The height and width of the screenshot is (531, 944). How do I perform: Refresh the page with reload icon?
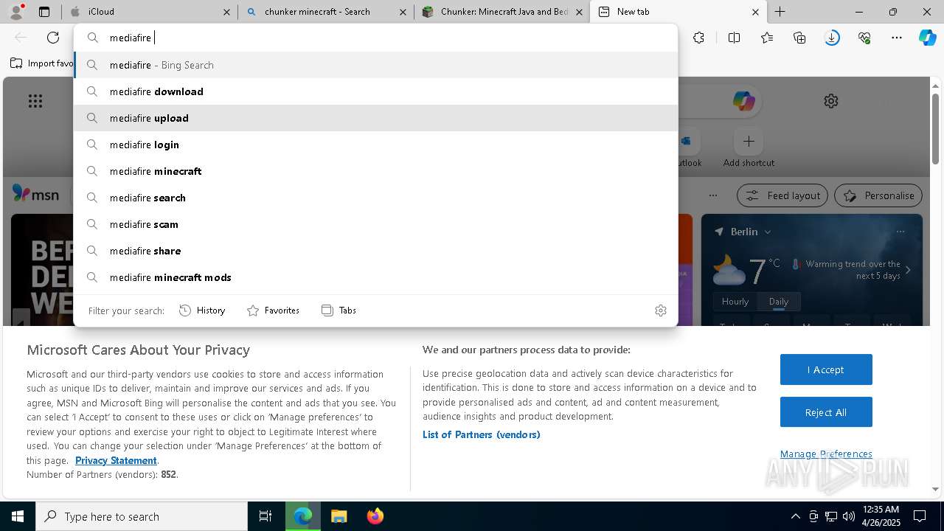(53, 38)
